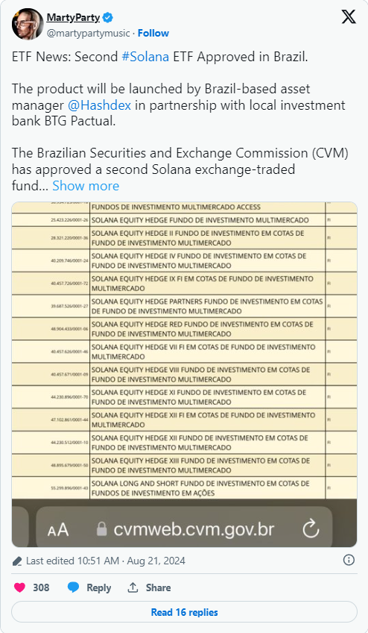Like the tweet with the heart icon
The image size is (368, 633).
coord(20,587)
